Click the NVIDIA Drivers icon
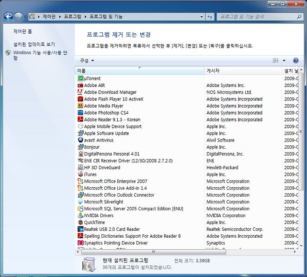The width and height of the screenshot is (307, 277). [x=81, y=215]
